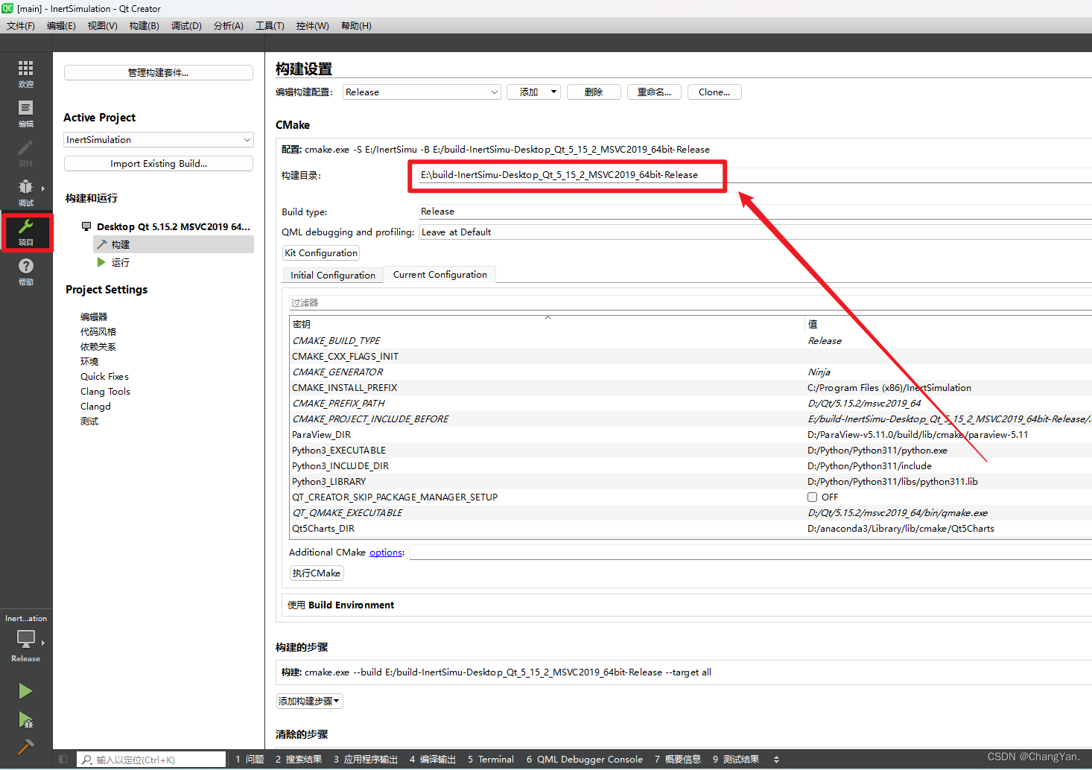
Task: Switch to the Edit (编辑) mode
Action: click(25, 114)
